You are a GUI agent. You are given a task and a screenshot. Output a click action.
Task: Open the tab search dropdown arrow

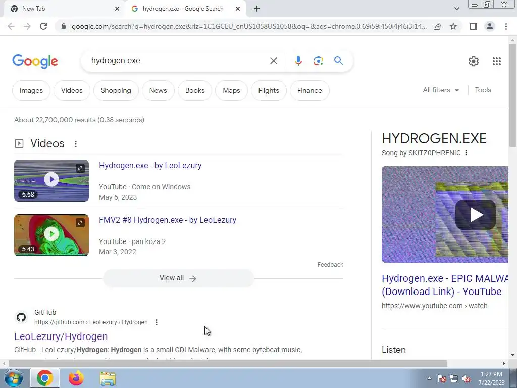tap(456, 9)
